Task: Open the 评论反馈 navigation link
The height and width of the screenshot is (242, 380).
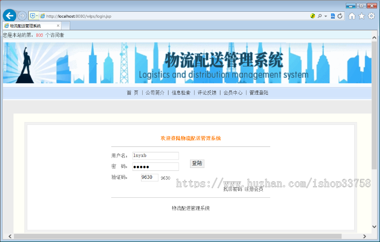Action: (207, 93)
